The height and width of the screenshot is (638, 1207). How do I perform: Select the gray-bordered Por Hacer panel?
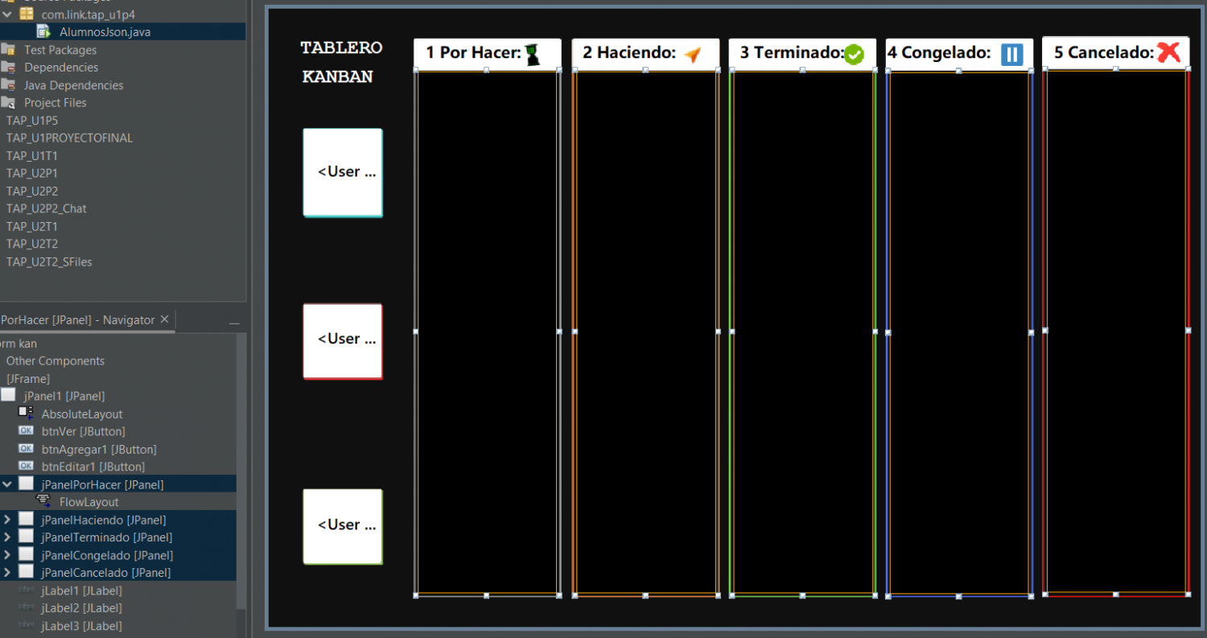[487, 333]
